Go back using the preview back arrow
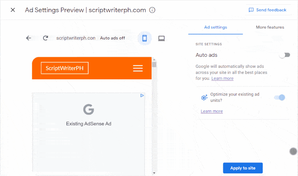This screenshot has width=298, height=176. tap(29, 38)
